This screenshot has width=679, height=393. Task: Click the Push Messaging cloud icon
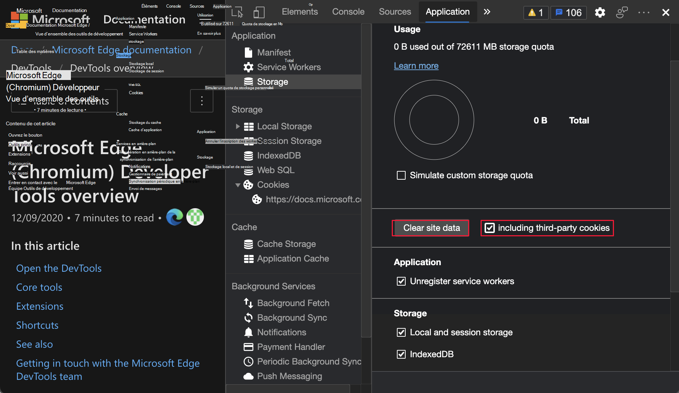[249, 376]
